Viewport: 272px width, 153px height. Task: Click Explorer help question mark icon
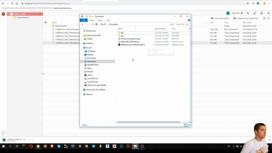189,20
